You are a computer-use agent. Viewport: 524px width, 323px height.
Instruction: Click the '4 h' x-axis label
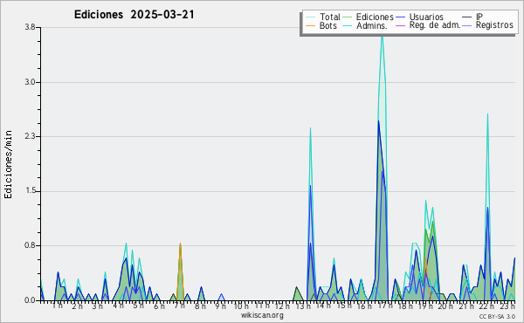(118, 306)
